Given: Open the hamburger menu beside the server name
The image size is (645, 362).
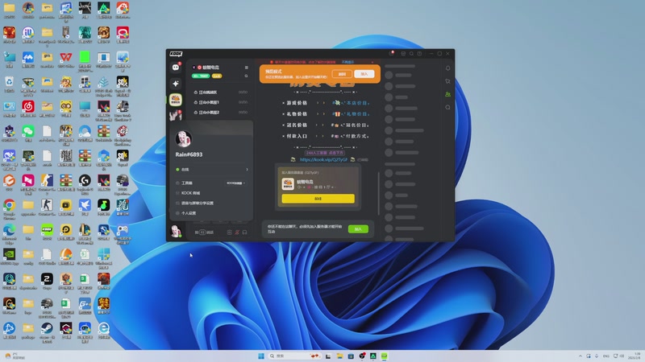Looking at the screenshot, I should tap(247, 68).
